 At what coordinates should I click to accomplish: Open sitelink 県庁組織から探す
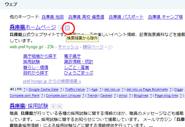(40, 56)
